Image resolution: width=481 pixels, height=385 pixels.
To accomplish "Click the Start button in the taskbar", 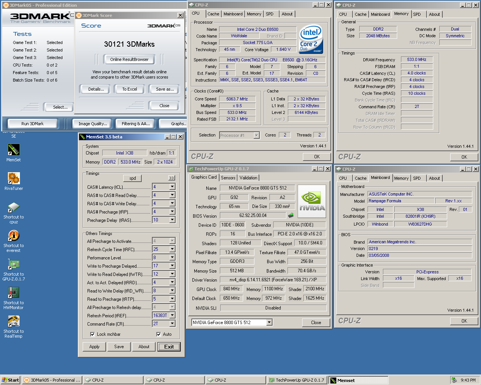I will 10,380.
